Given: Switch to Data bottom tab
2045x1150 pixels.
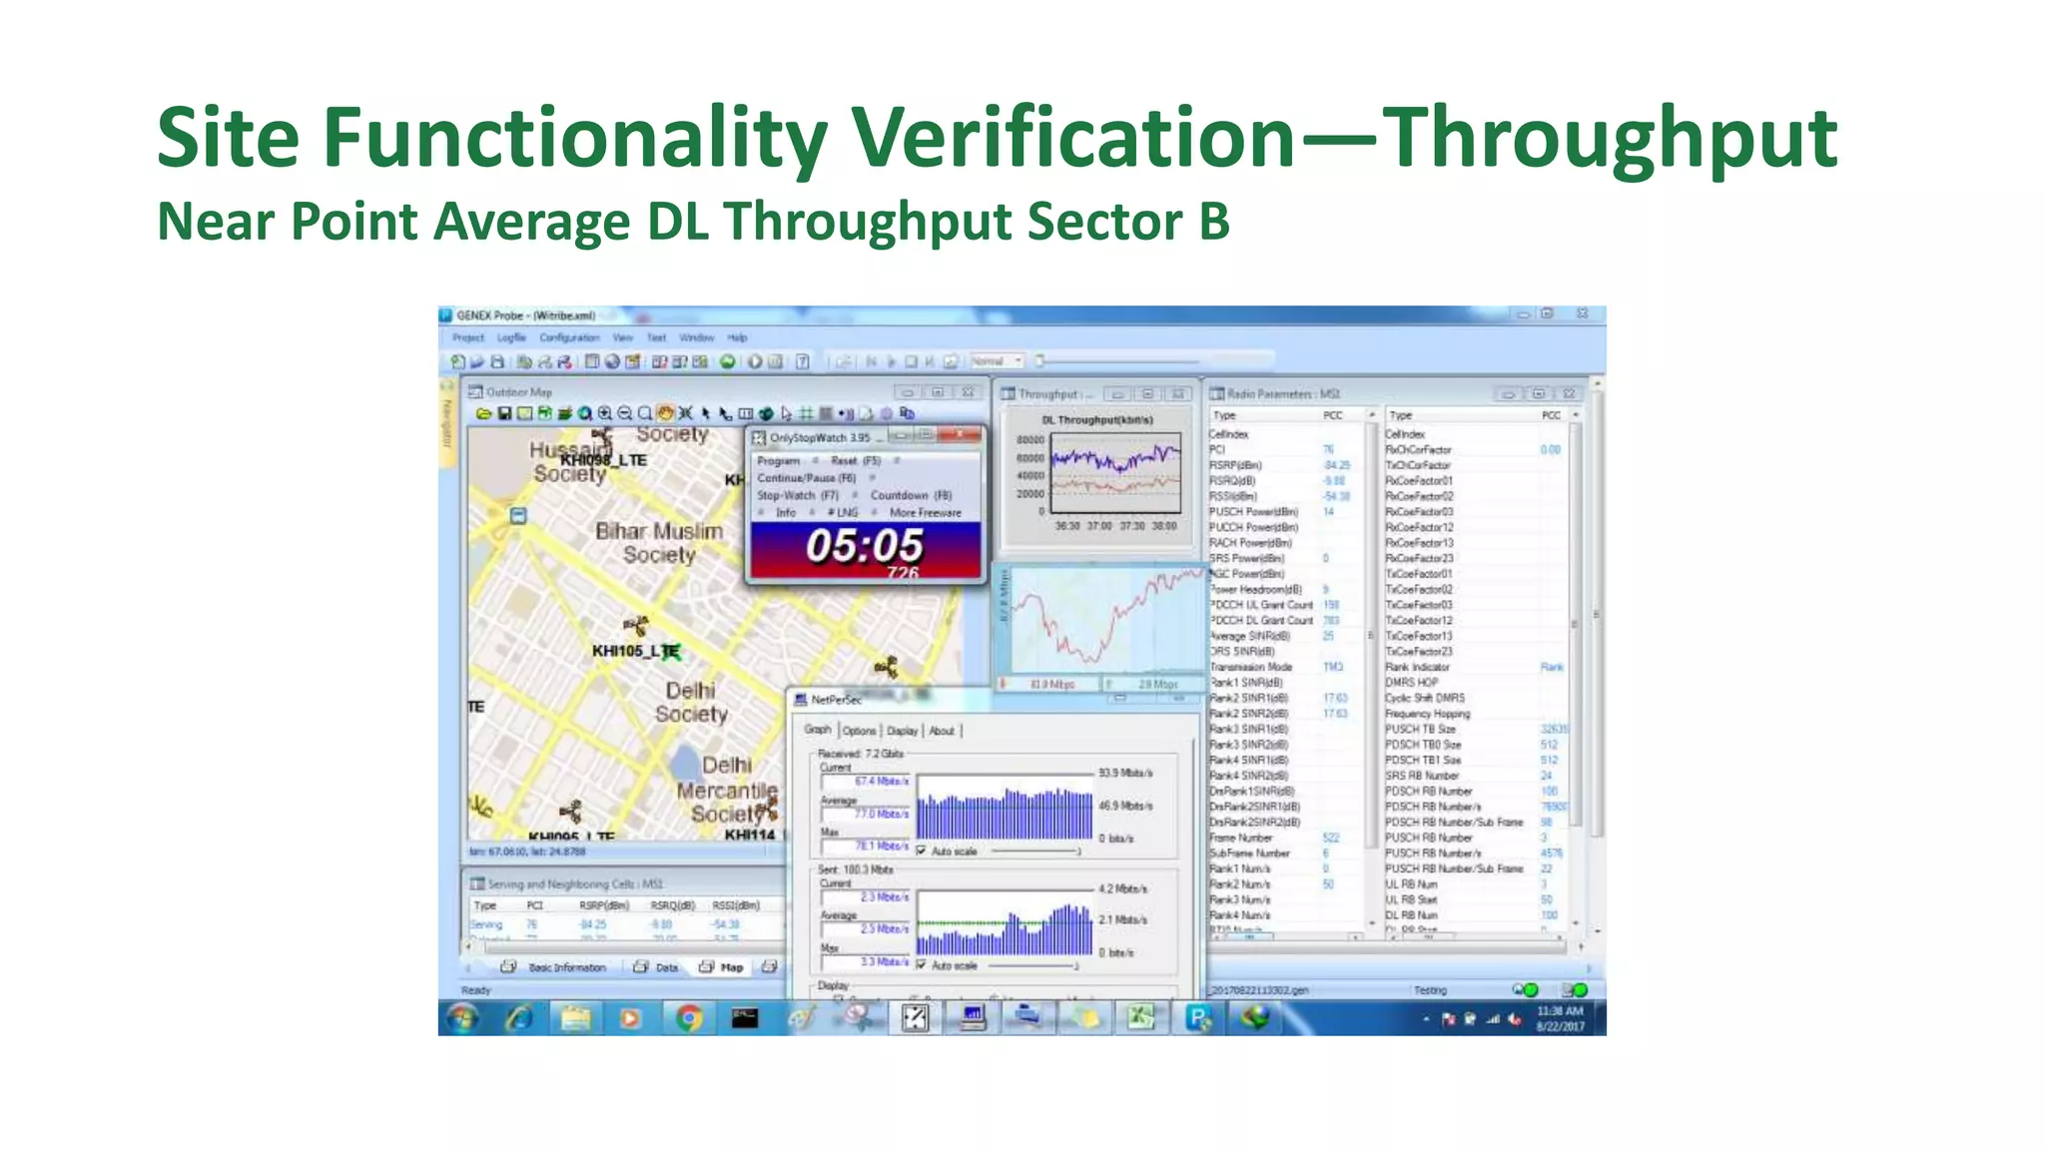Looking at the screenshot, I should [656, 967].
